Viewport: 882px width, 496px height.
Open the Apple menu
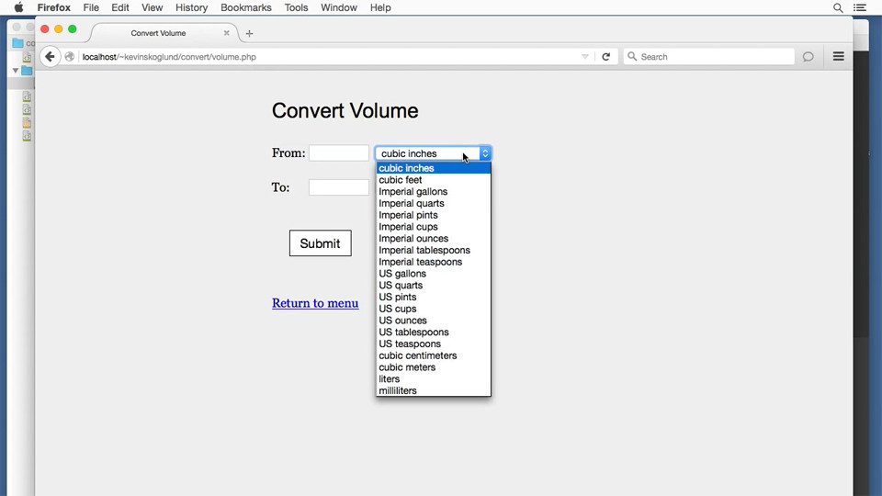18,7
